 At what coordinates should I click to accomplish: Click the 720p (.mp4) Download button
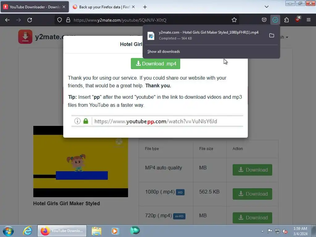click(252, 218)
